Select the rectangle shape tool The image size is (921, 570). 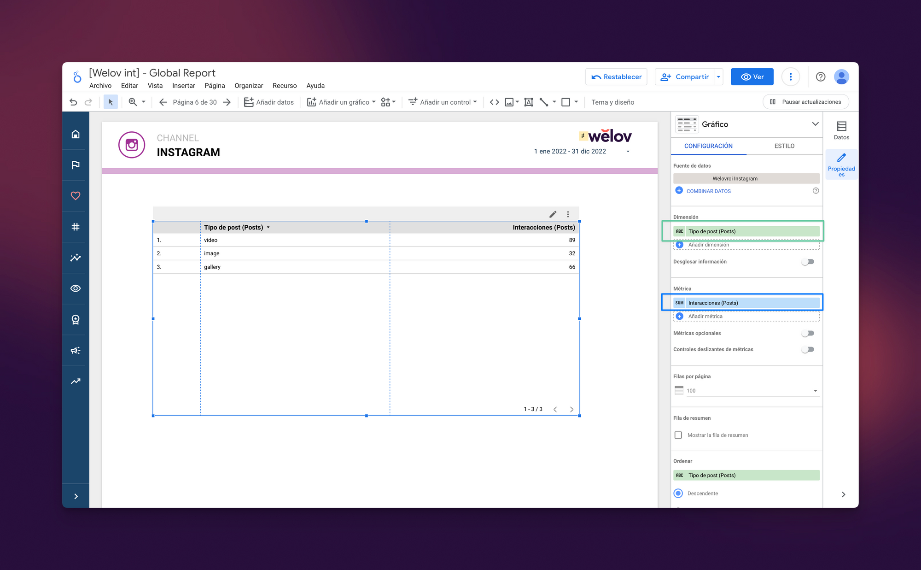point(565,102)
